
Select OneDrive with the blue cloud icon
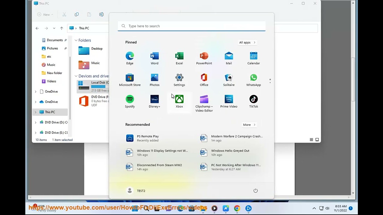(51, 102)
